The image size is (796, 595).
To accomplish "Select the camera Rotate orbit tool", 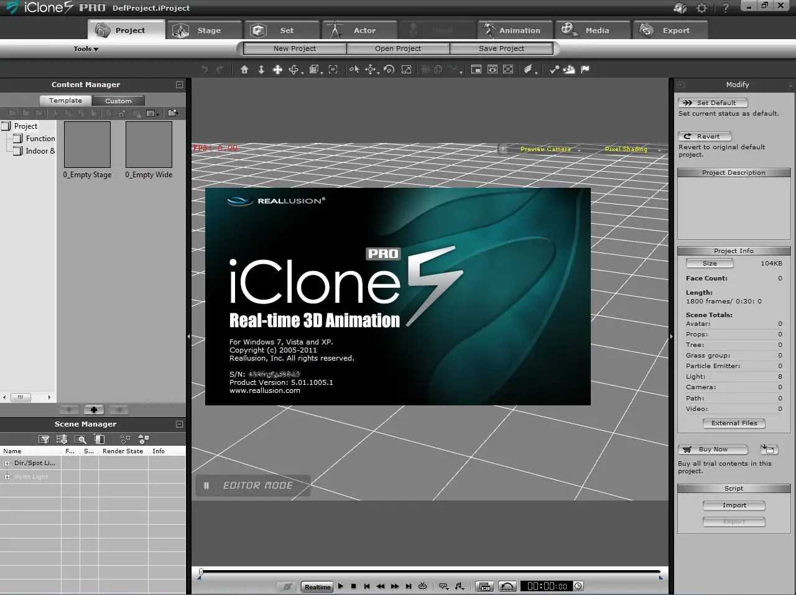I will click(x=294, y=70).
